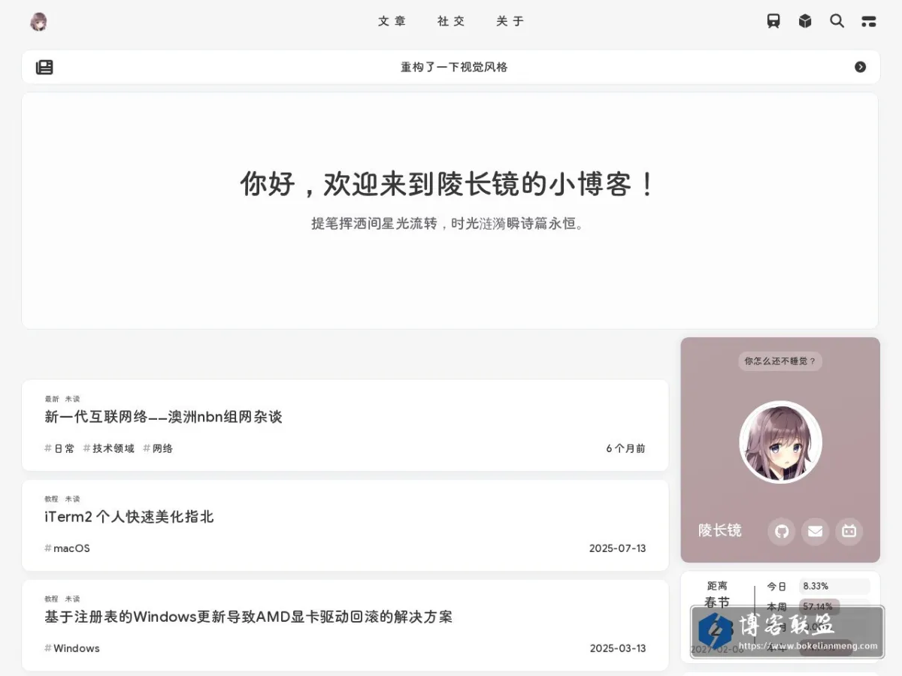
Task: Click the large profile avatar in sidebar card
Action: tap(780, 442)
